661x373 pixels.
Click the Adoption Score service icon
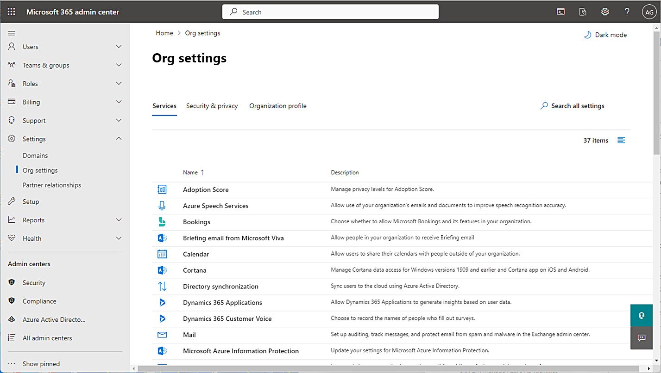(x=162, y=190)
